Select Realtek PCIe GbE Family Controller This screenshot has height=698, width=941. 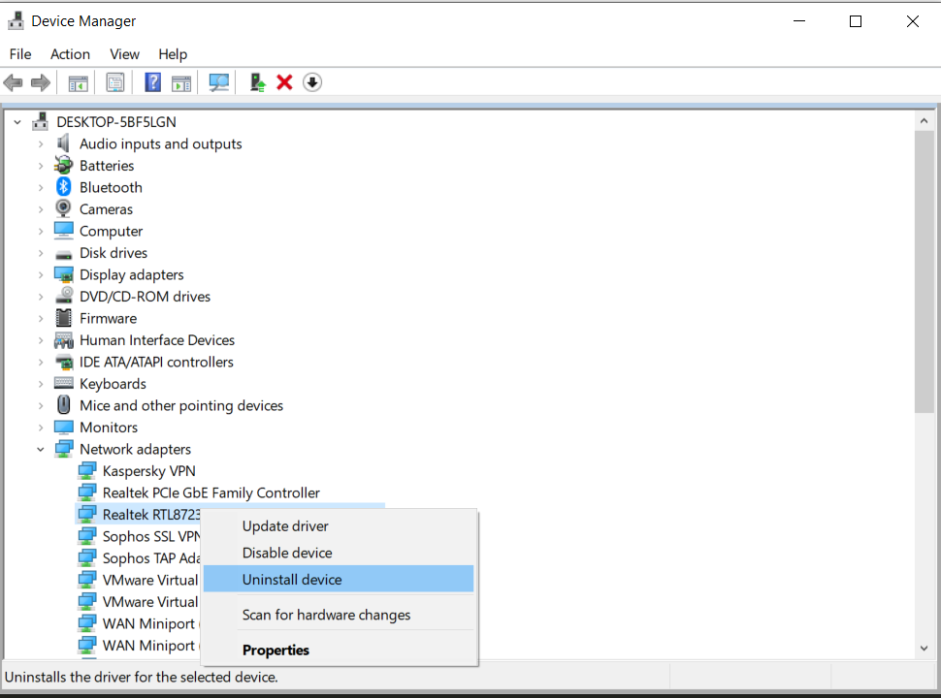[211, 492]
